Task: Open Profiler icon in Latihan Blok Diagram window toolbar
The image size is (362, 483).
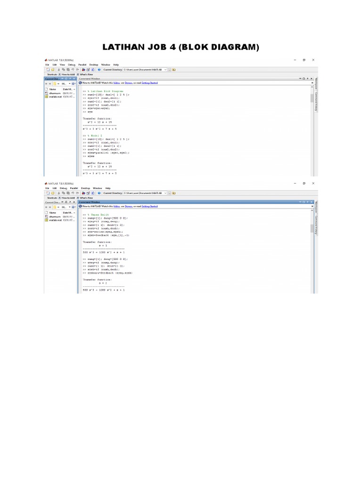Action: coord(93,70)
